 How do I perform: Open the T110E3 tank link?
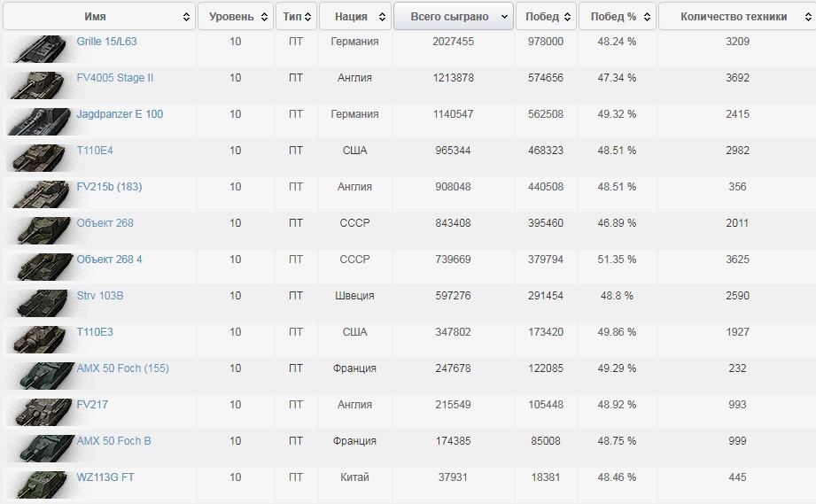95,332
